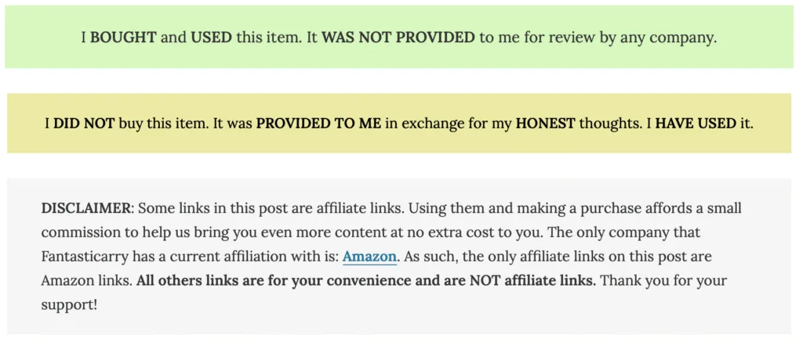Select the bold WAS NOT PROVIDED text

[398, 38]
